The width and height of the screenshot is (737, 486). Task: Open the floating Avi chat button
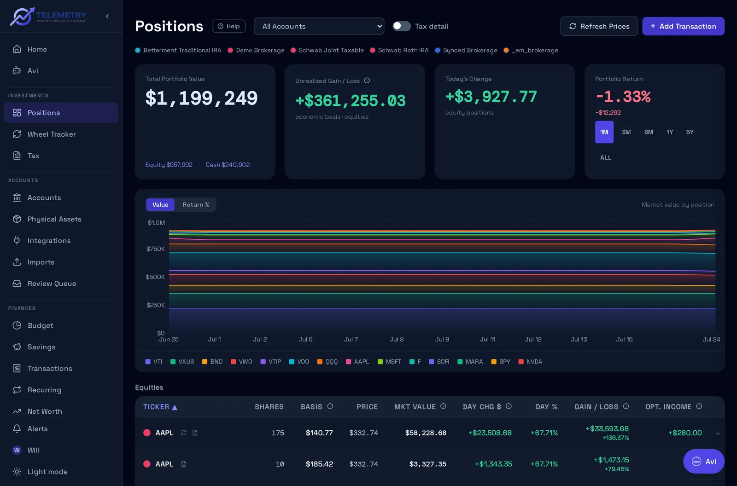(704, 461)
